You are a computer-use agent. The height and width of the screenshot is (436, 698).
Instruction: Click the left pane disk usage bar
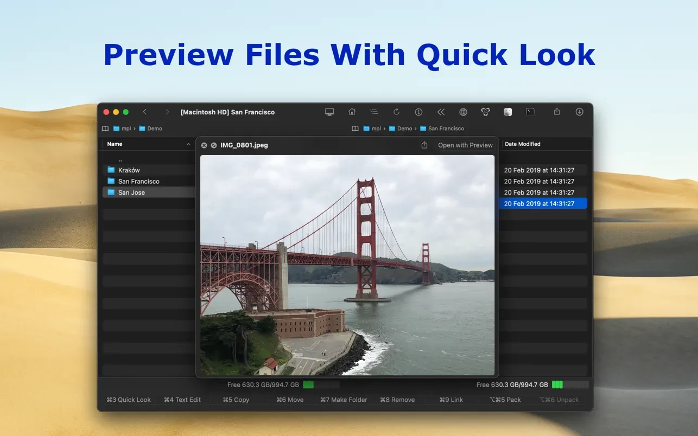[321, 385]
